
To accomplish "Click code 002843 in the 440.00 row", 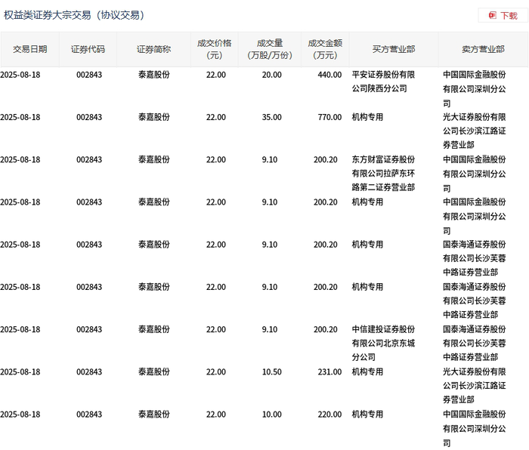I will (89, 75).
